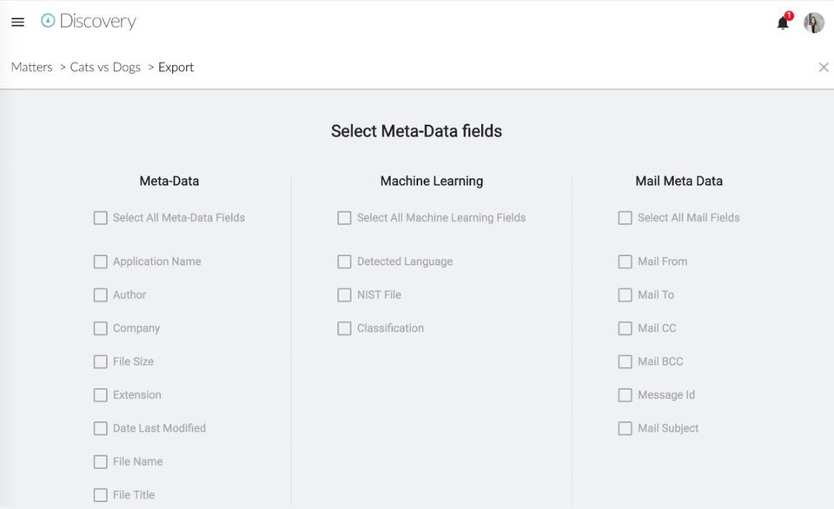The image size is (834, 509).
Task: Tick the NIST File checkbox
Action: pos(345,295)
